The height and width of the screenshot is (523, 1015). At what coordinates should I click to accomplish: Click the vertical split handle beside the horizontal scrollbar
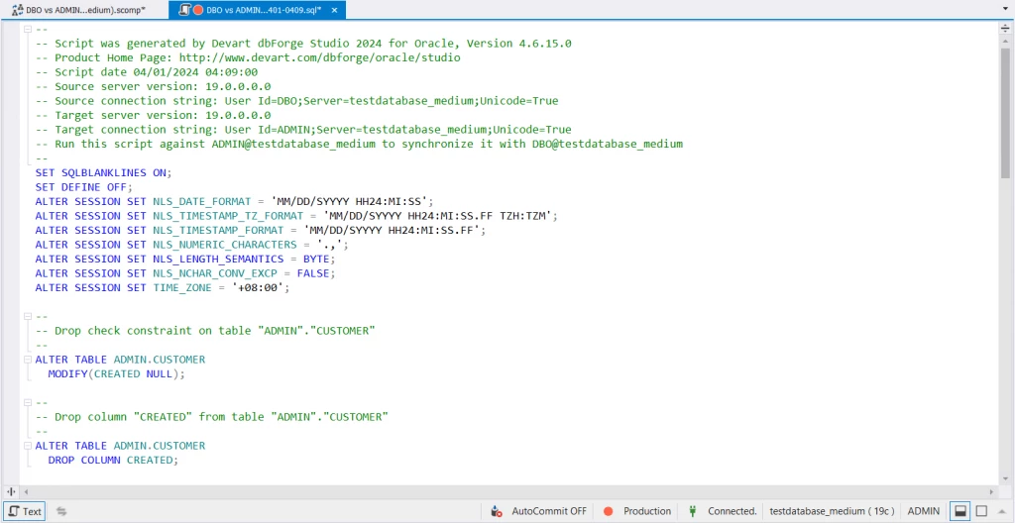tap(11, 492)
